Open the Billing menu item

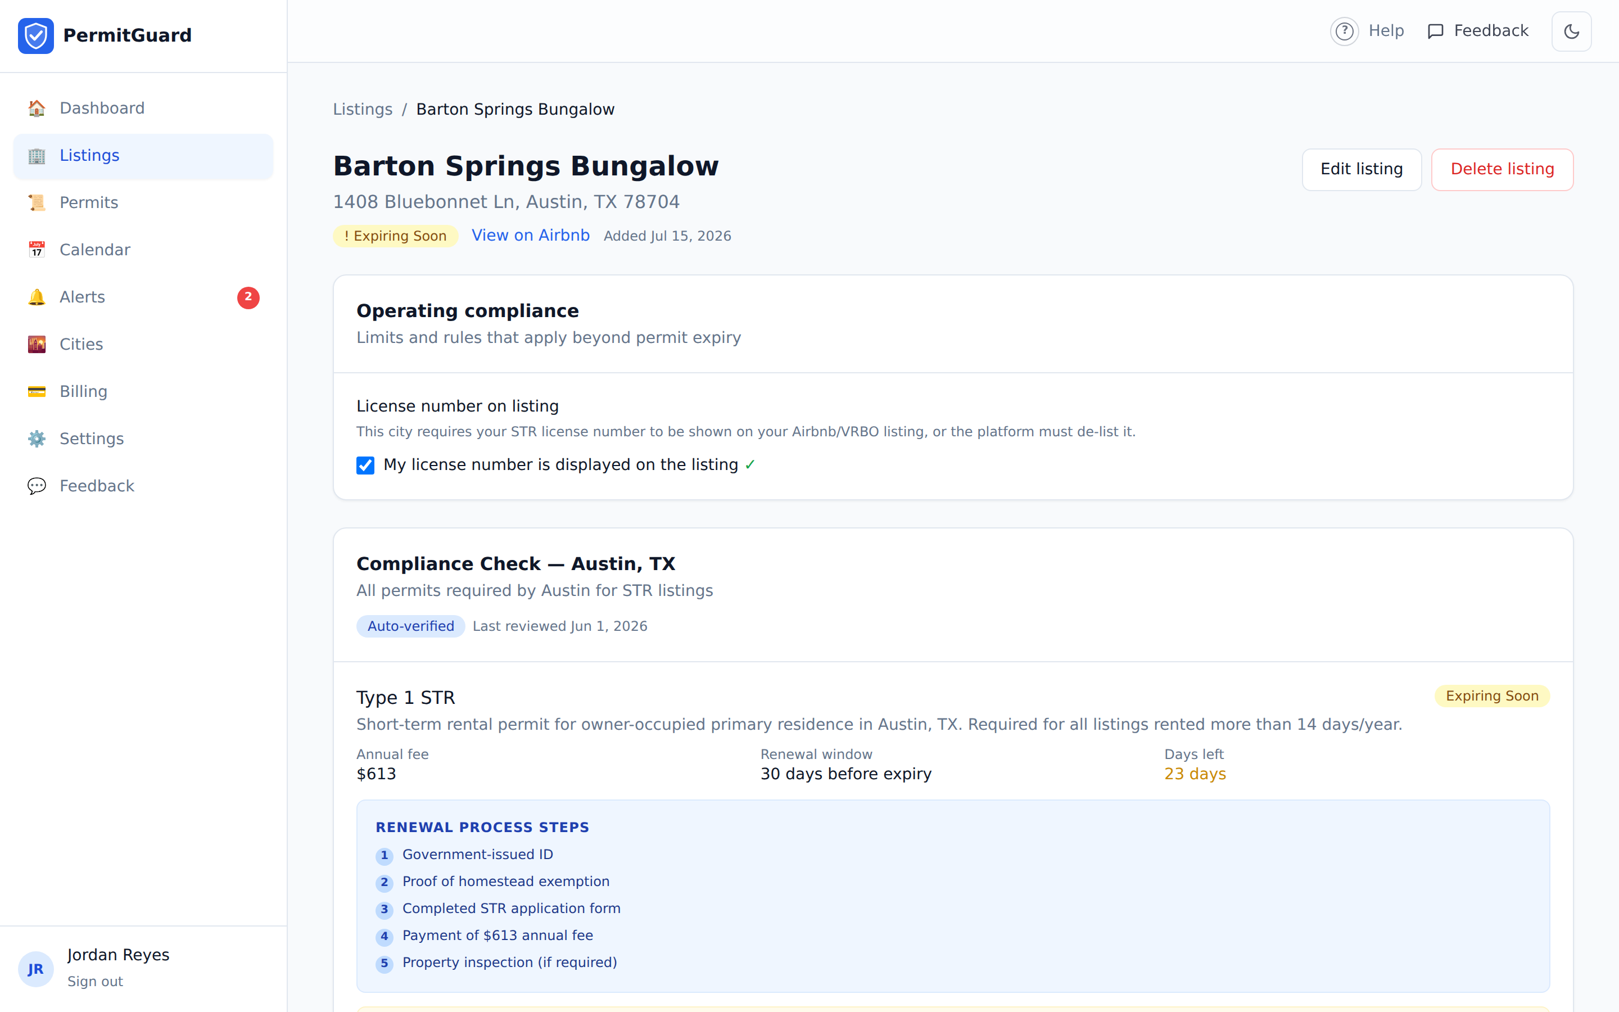coord(143,391)
